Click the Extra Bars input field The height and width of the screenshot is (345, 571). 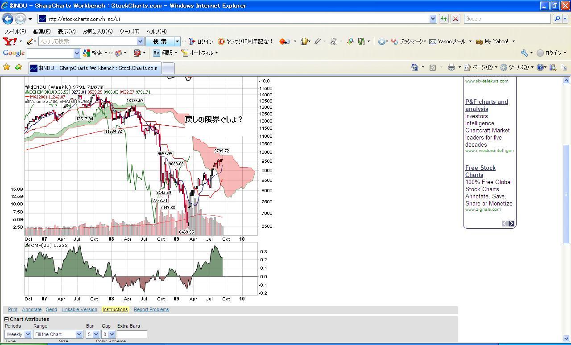click(132, 334)
